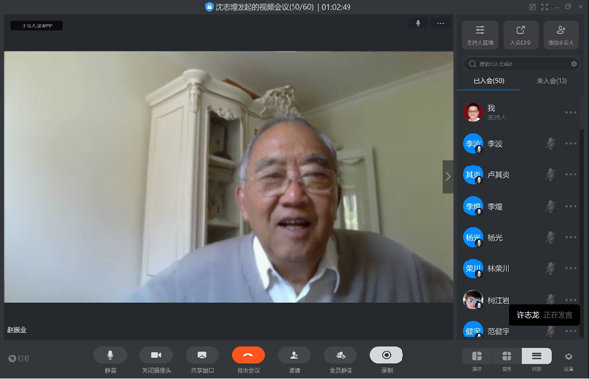Open more options for 卢其炎

pyautogui.click(x=571, y=174)
